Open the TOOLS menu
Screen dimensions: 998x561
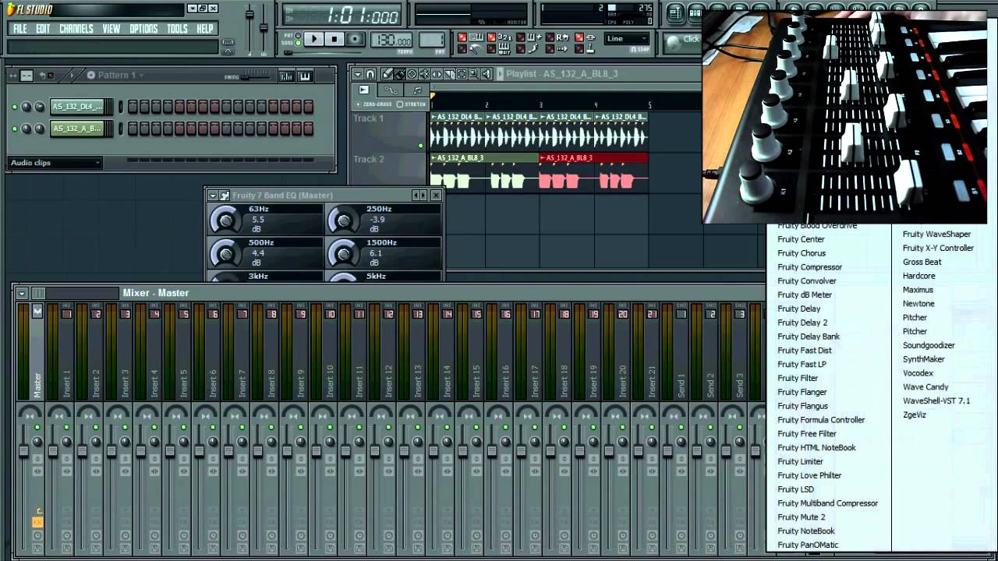(x=178, y=29)
